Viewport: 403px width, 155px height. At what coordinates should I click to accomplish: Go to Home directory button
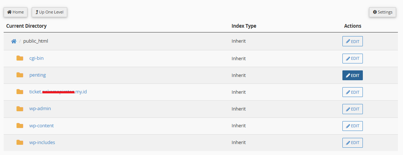pos(15,12)
